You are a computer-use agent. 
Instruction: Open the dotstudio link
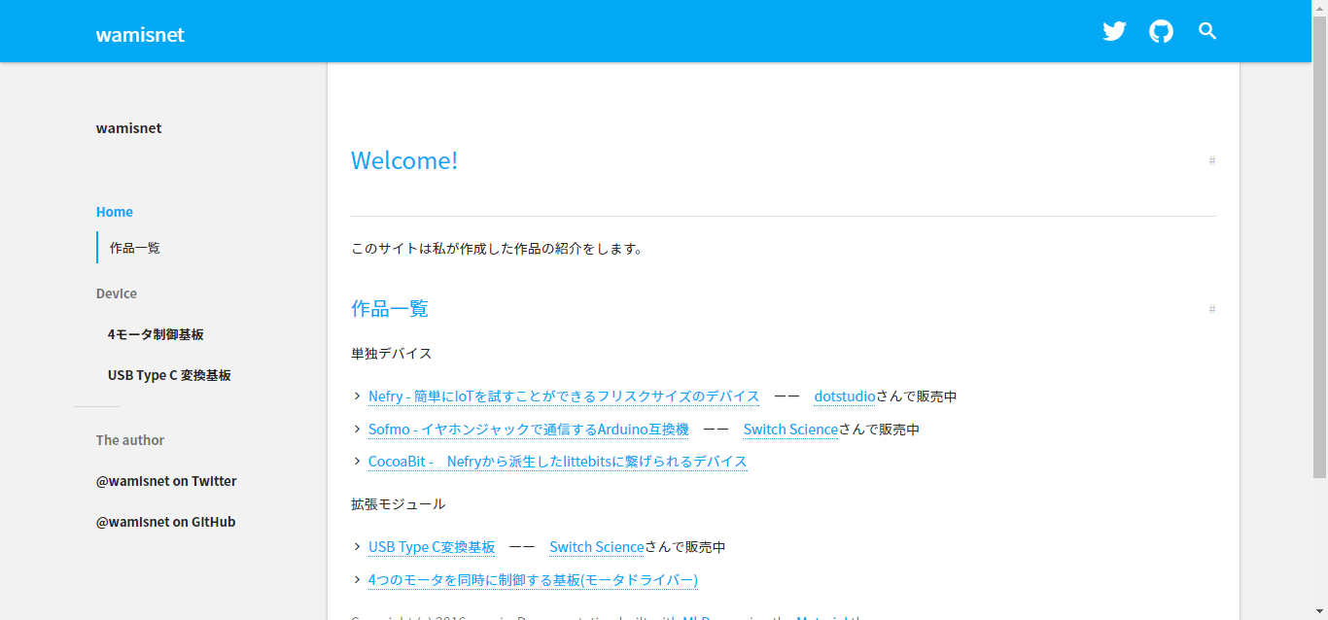(845, 396)
